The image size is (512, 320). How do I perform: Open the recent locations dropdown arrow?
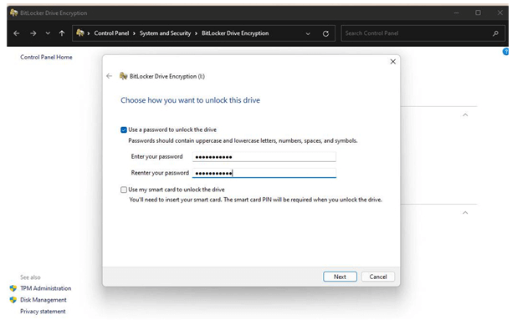click(x=48, y=33)
